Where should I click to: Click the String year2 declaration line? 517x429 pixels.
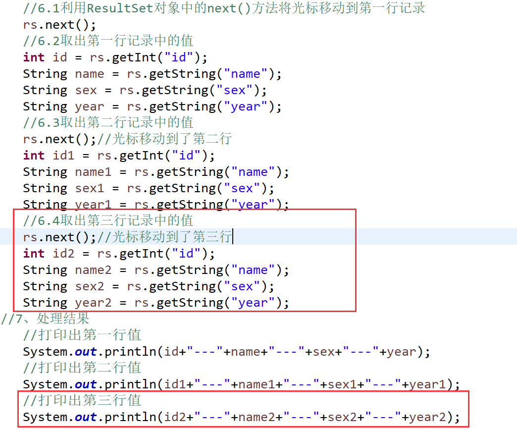[155, 303]
